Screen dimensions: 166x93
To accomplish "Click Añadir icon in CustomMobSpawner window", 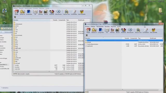I will [x=88, y=30].
